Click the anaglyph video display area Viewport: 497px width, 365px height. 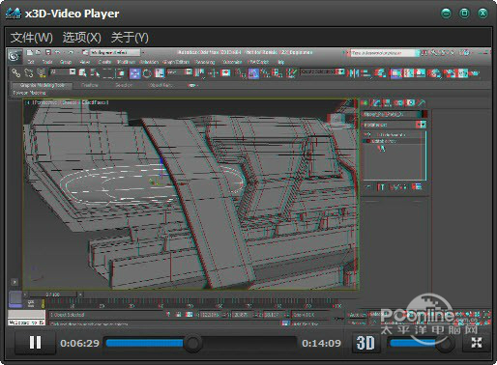[248, 187]
